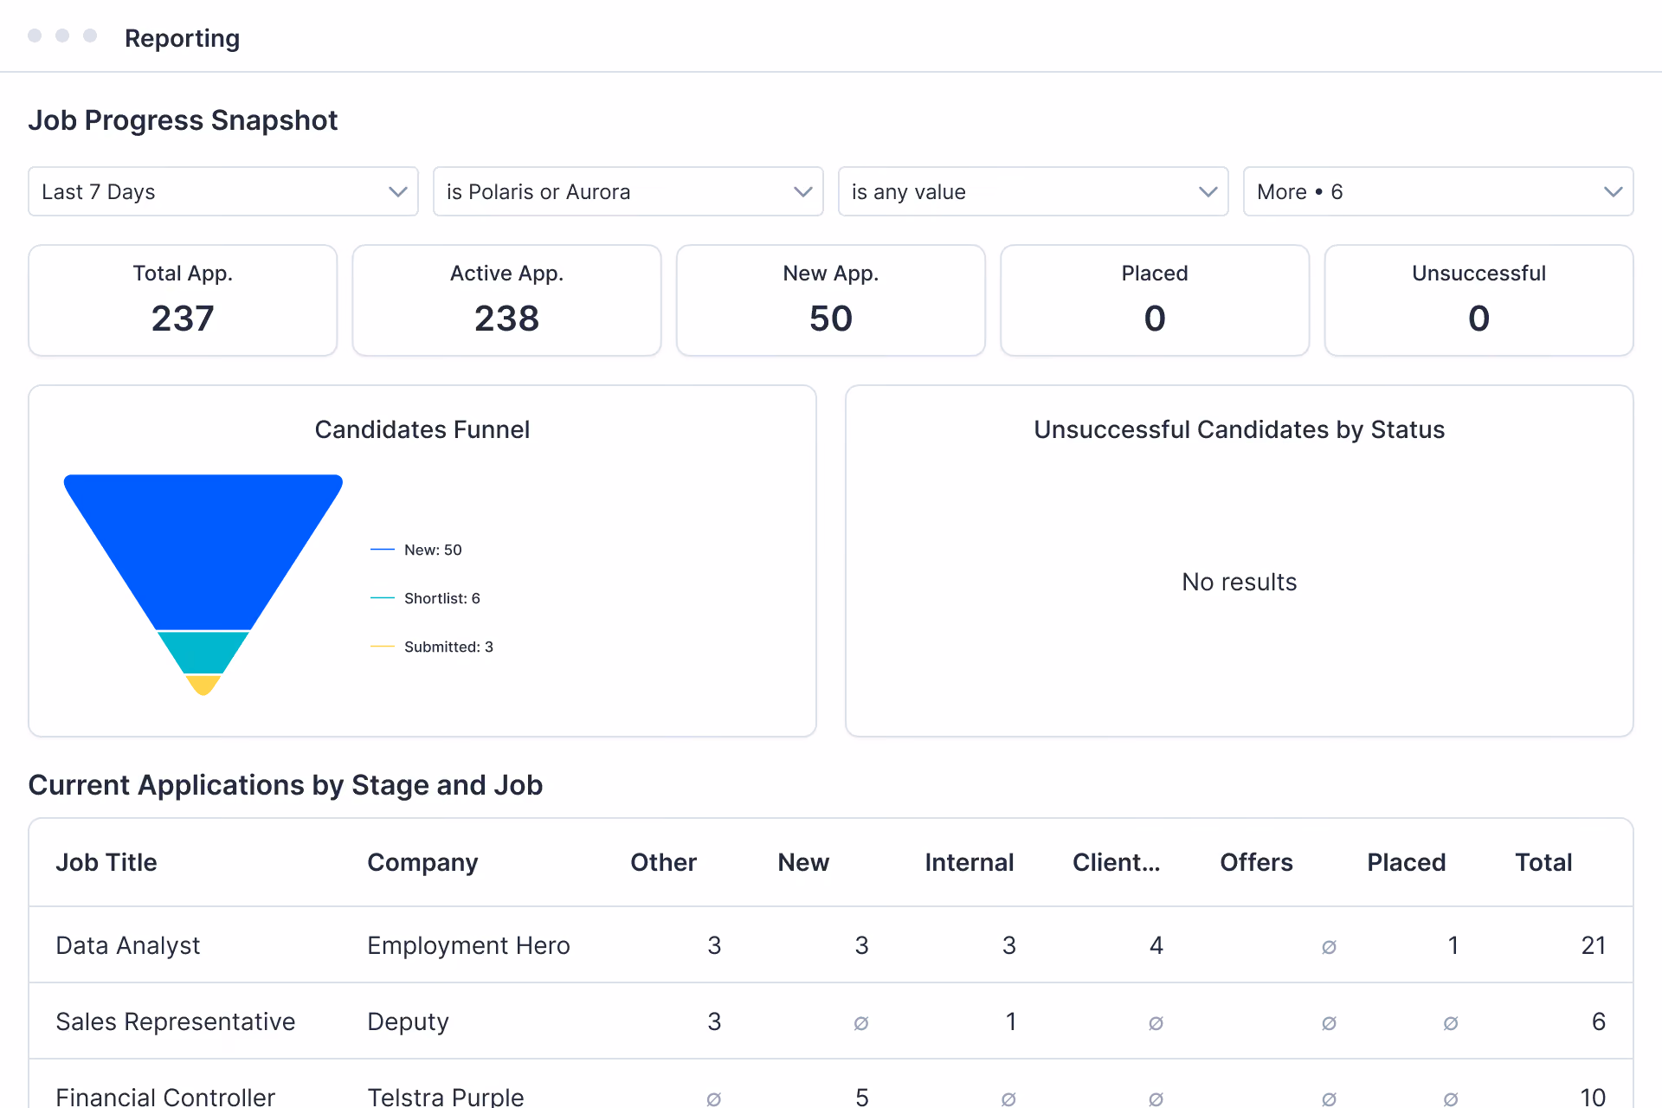Viewport: 1662px width, 1108px height.
Task: Sort table by New column header
Action: coord(803,862)
